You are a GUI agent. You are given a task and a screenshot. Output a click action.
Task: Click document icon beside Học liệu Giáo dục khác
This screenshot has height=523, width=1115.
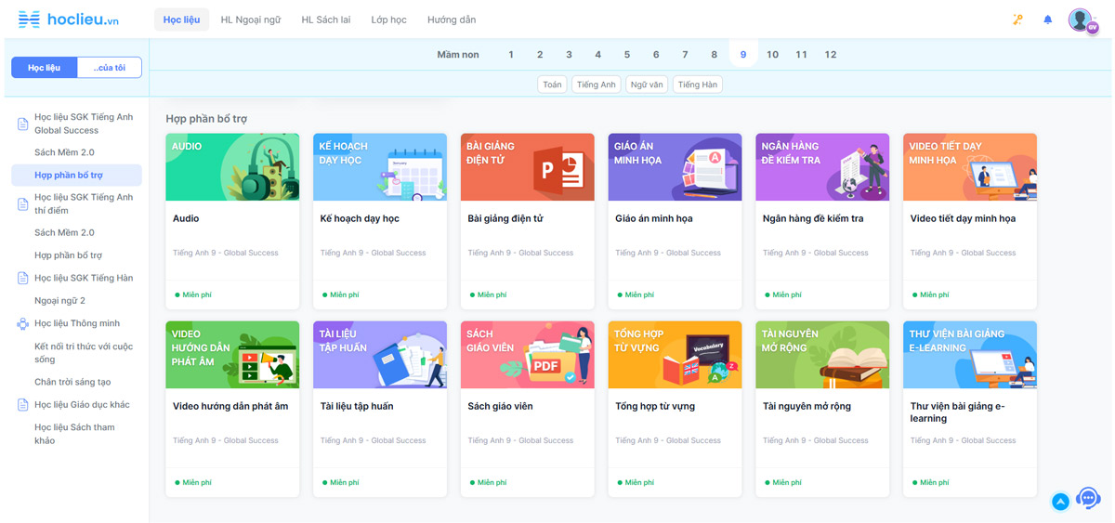click(23, 405)
